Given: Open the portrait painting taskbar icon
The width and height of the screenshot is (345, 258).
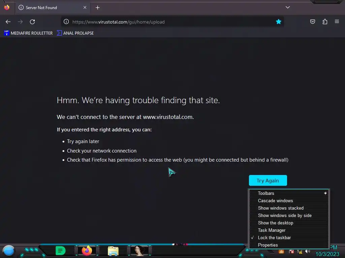Looking at the screenshot, I should tap(139, 251).
